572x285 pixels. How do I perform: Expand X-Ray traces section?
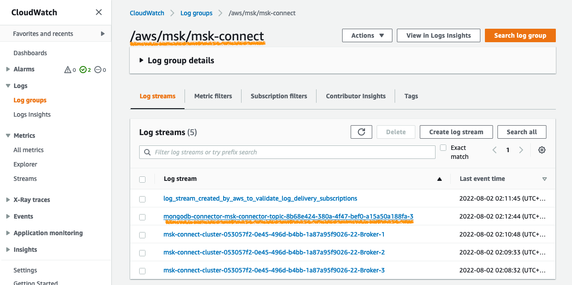coord(8,200)
